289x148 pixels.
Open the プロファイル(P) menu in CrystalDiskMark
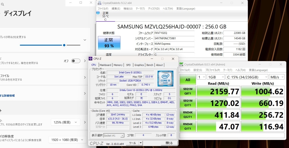(x=212, y=70)
